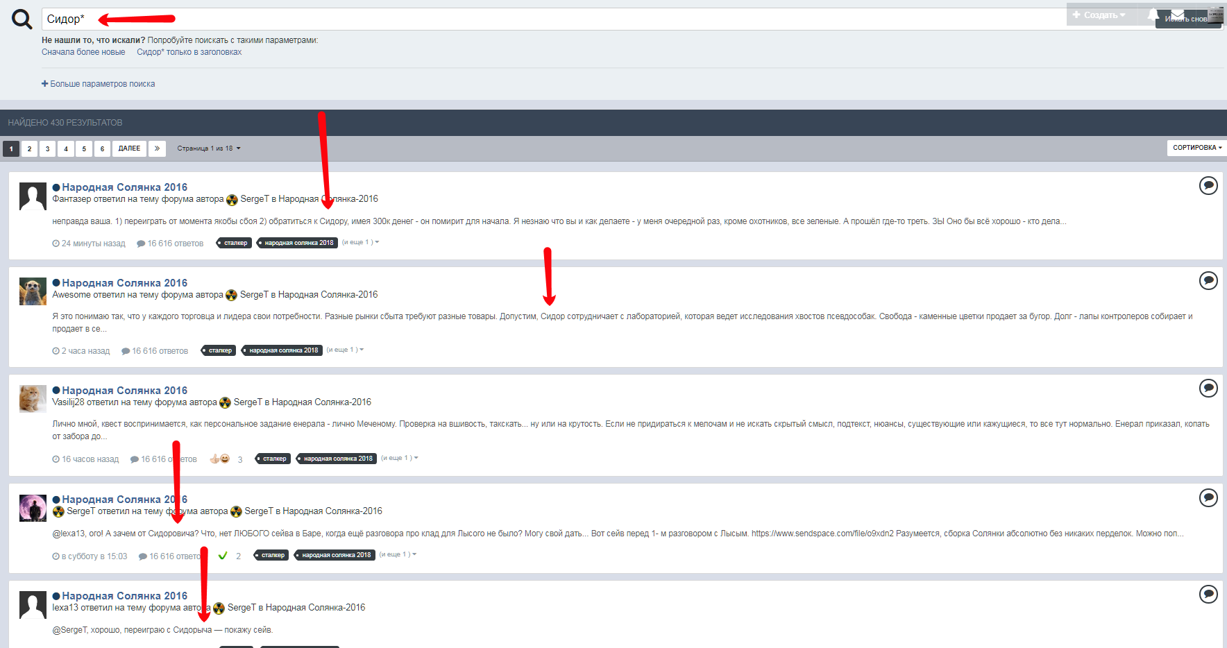Click 'Сидор* только в заголовках' link
This screenshot has height=648, width=1227.
(189, 52)
